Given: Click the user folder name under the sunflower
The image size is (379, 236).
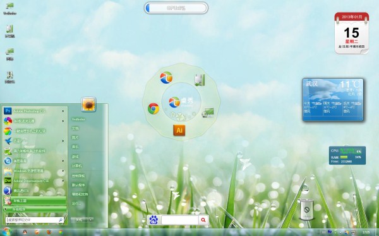Looking at the screenshot, I should click(x=78, y=119).
